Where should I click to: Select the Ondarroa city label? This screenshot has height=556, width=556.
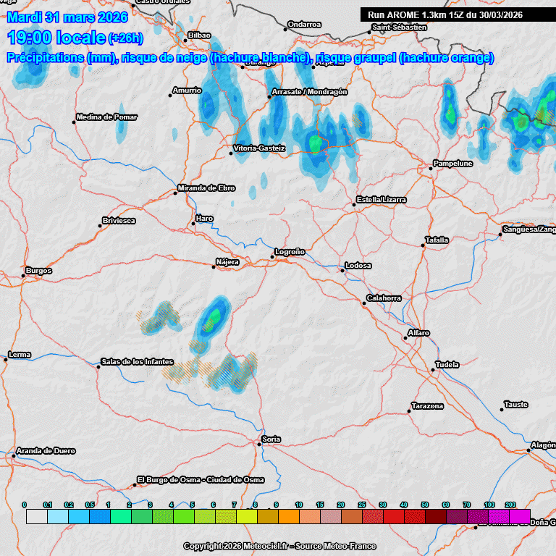point(304,25)
